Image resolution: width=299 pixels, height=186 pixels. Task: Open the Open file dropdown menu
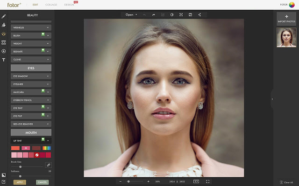click(131, 15)
